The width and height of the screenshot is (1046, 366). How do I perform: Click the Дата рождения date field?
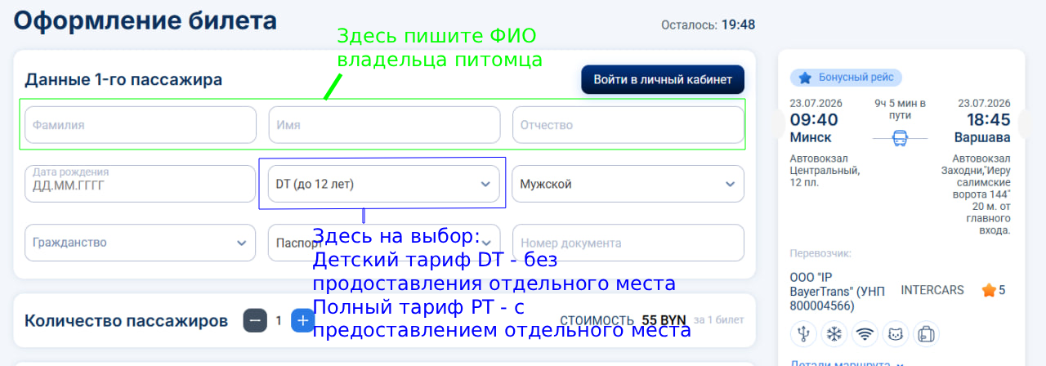pos(141,184)
